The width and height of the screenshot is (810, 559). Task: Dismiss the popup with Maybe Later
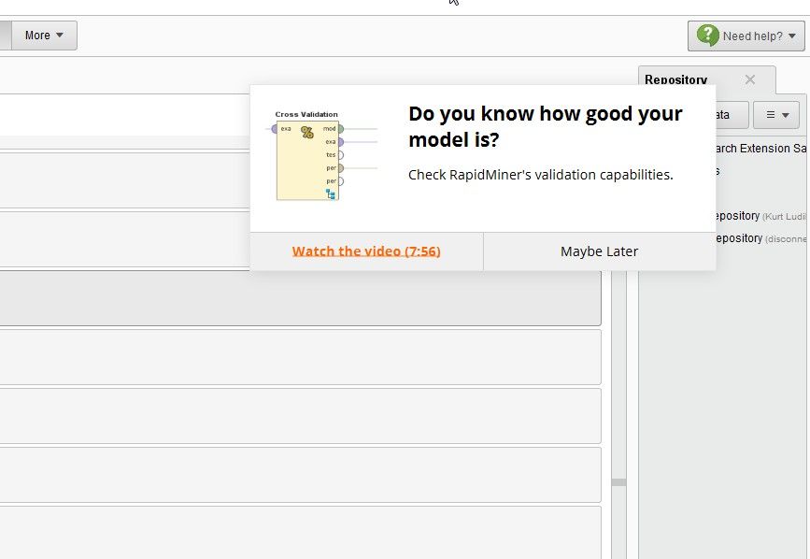pyautogui.click(x=599, y=251)
